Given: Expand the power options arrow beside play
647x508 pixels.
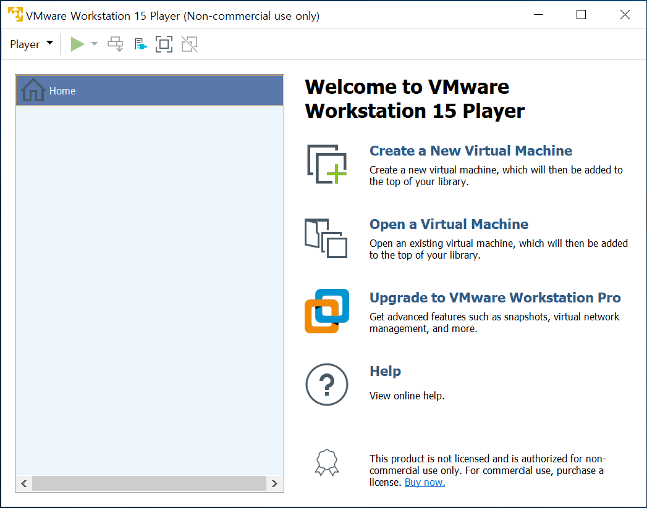Looking at the screenshot, I should [95, 44].
